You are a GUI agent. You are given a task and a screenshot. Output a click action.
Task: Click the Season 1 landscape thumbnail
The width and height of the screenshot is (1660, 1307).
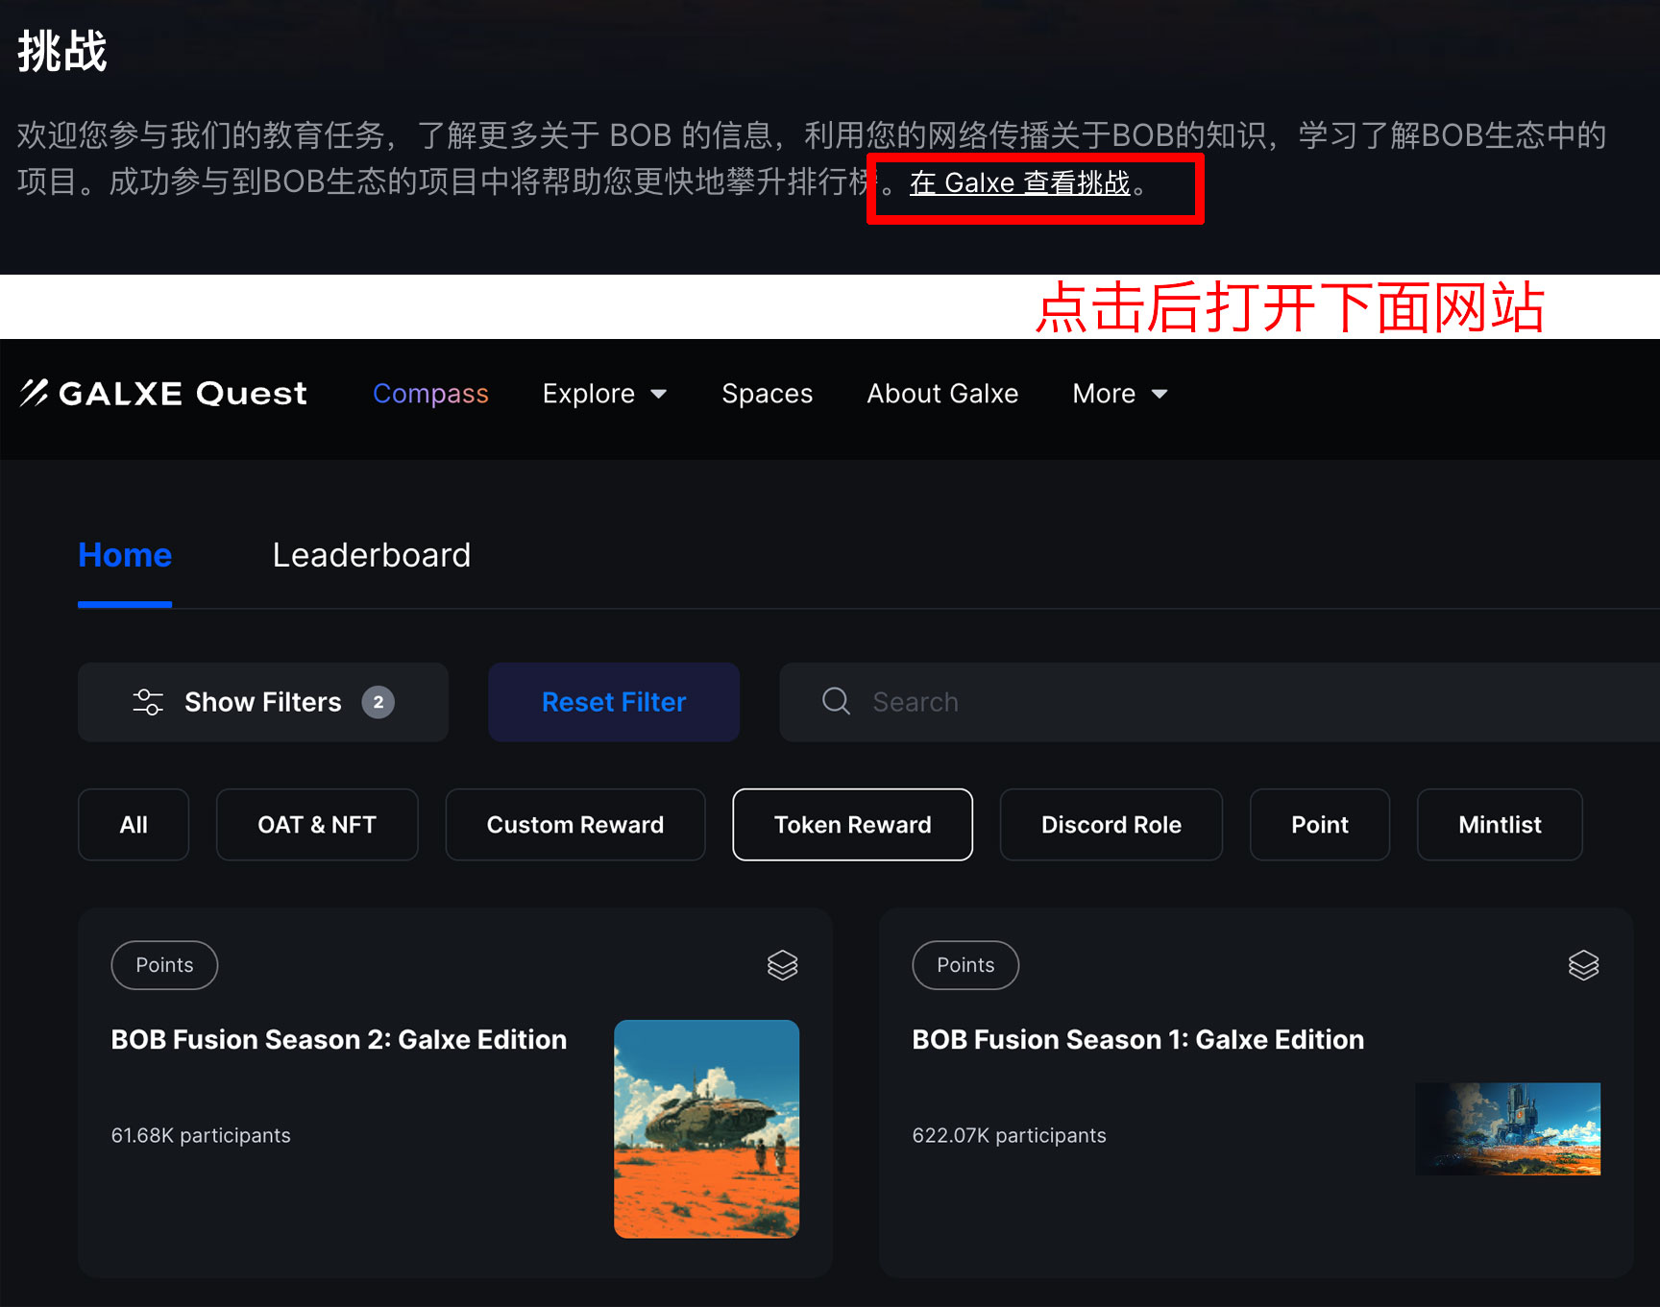[1508, 1128]
